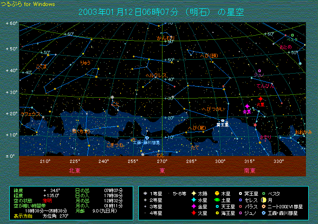Click the Saturn (土星) legend icon
This screenshot has width=318, height=224.
click(217, 200)
